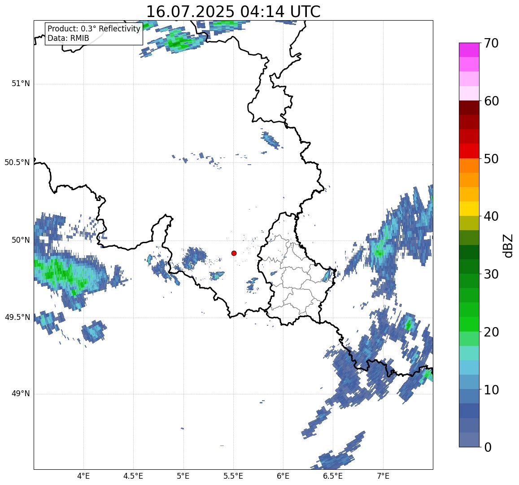Click the yellow colorbar segment just above 40
The image size is (519, 485).
point(469,209)
